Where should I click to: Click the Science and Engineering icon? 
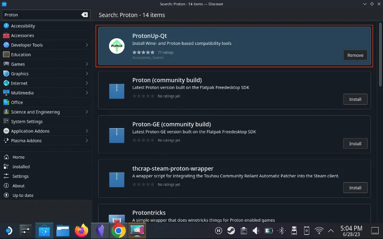[6, 112]
